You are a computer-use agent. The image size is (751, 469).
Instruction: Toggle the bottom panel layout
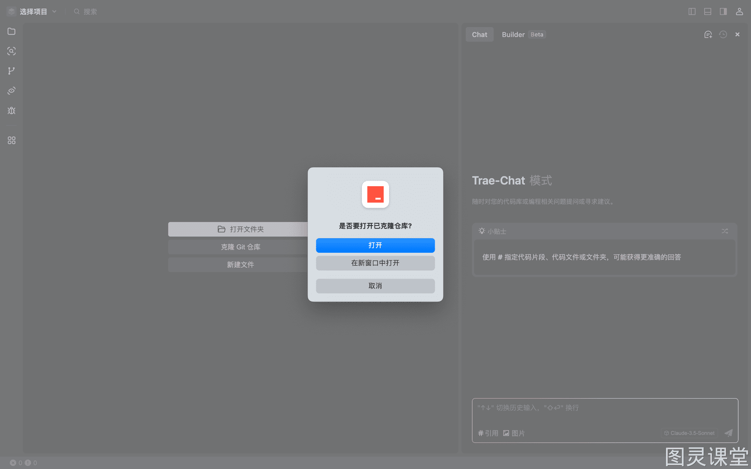(708, 12)
